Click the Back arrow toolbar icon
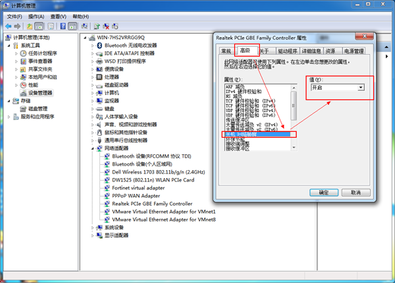 pos(7,26)
